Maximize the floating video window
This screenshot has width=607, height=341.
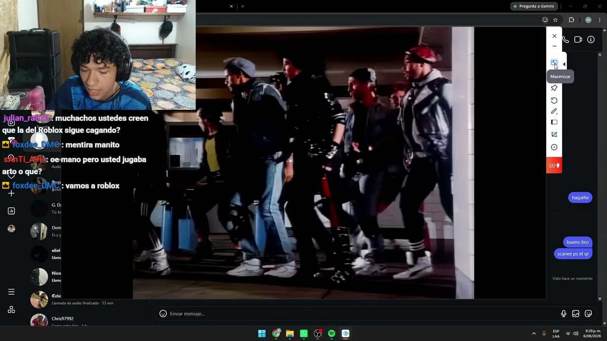pyautogui.click(x=554, y=63)
